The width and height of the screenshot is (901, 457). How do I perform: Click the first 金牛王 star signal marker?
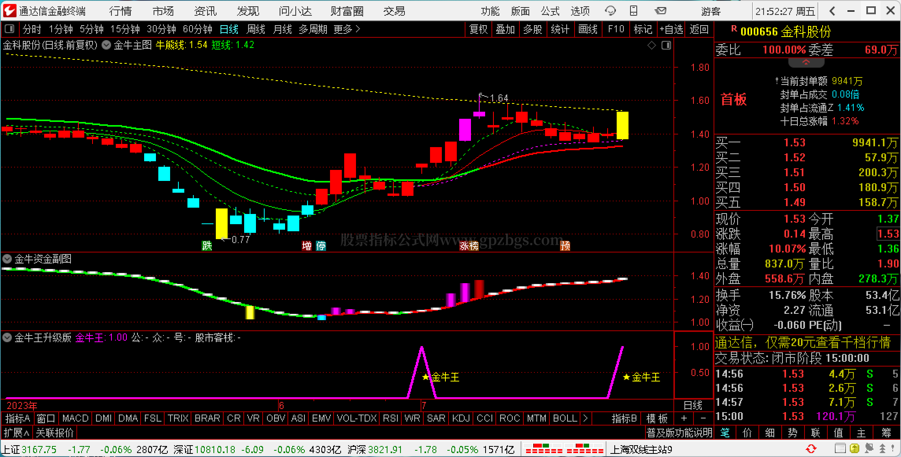tap(426, 377)
